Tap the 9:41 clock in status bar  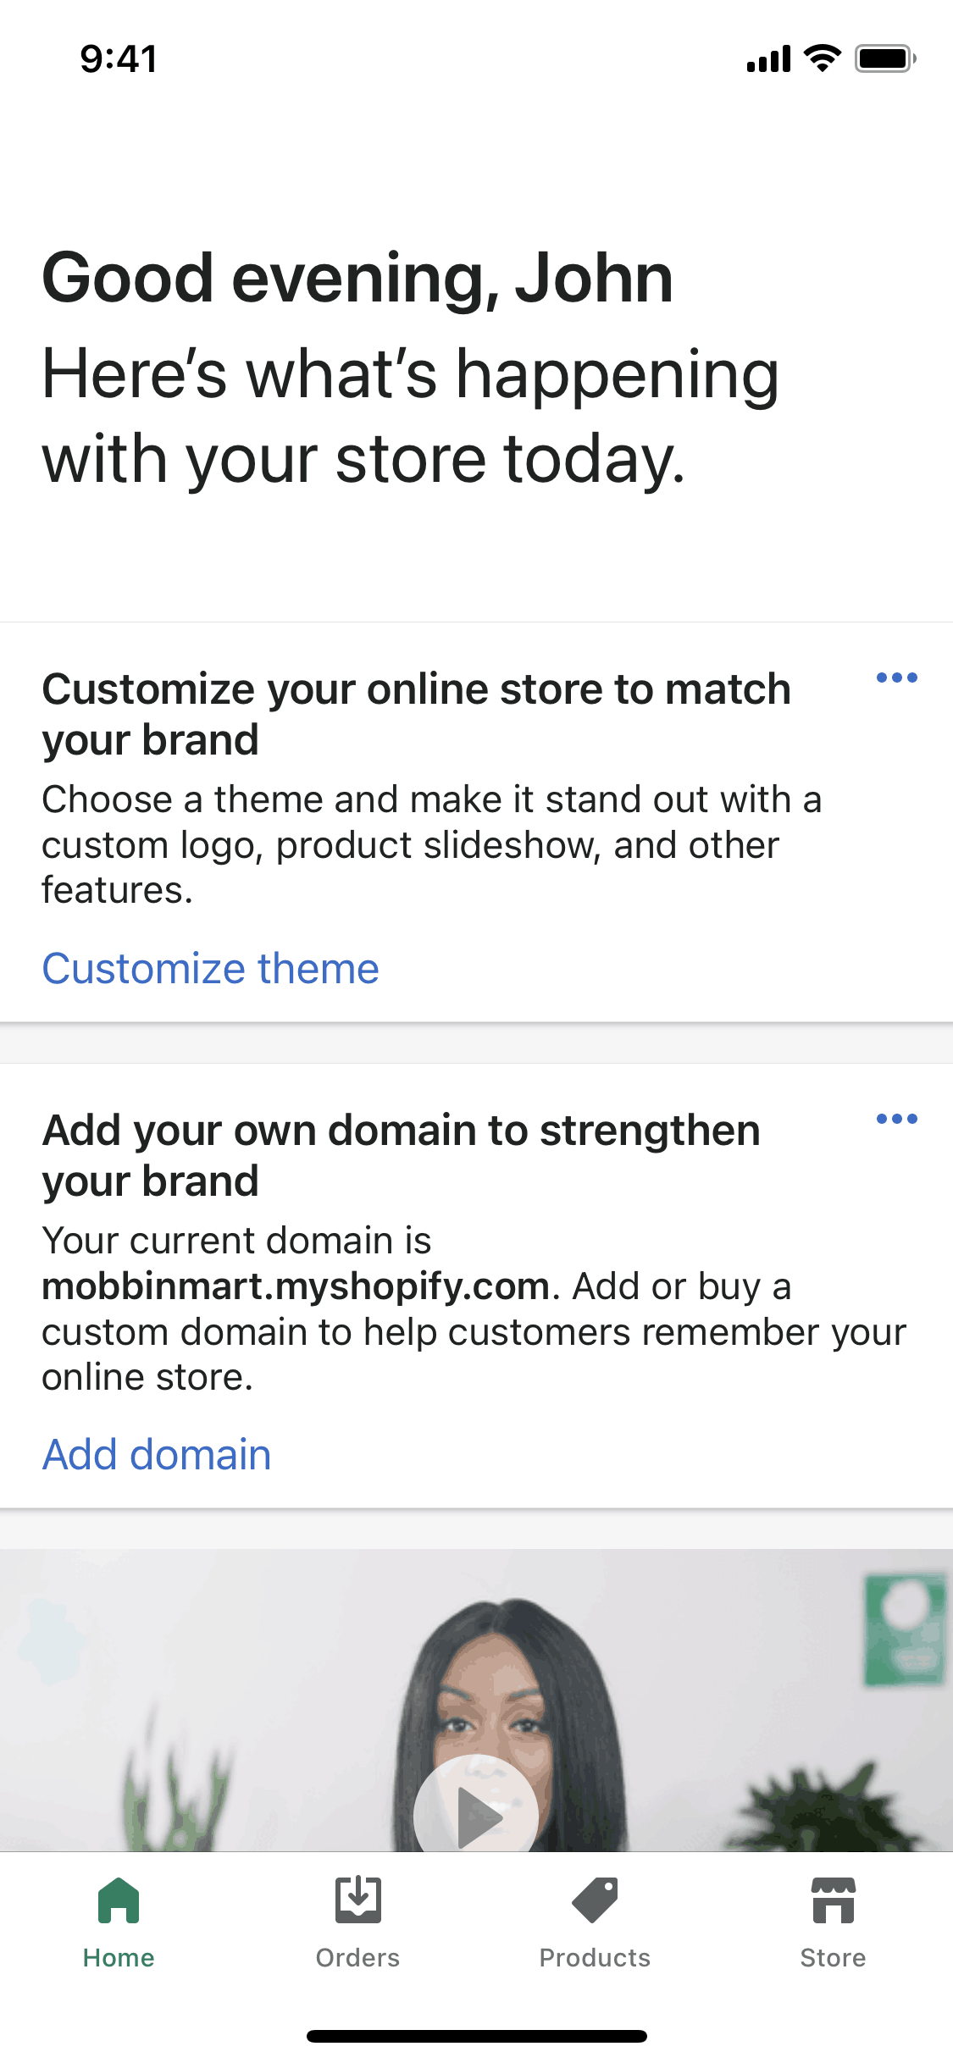[119, 59]
